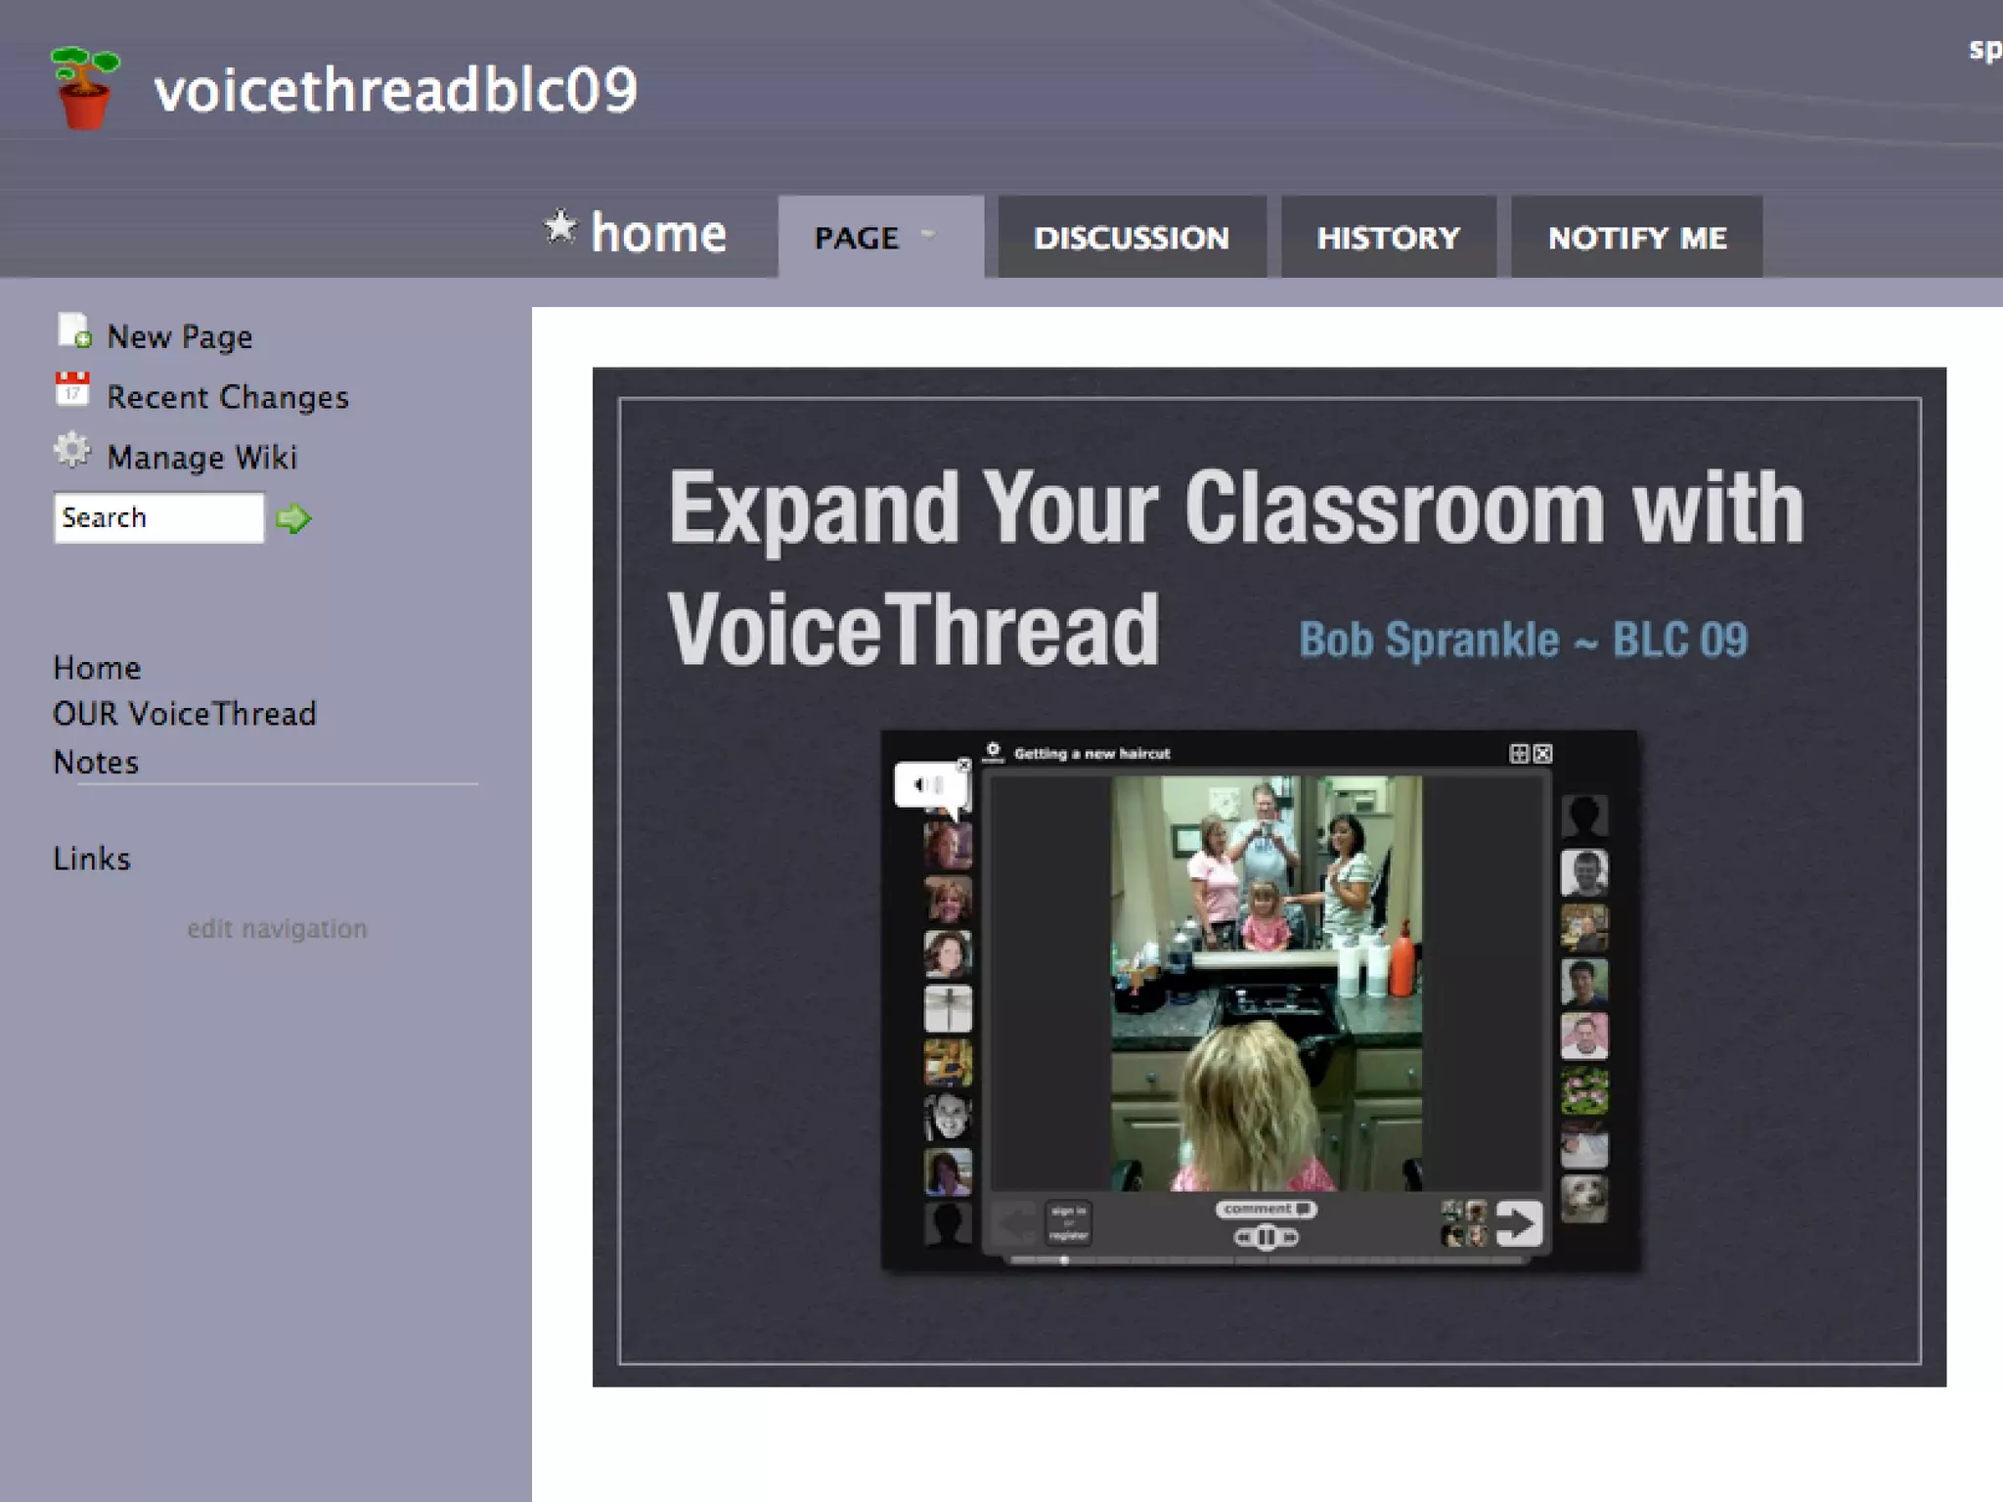Open Recent Changes via calendar icon
Screen dimensions: 2003x1502
[x=72, y=389]
